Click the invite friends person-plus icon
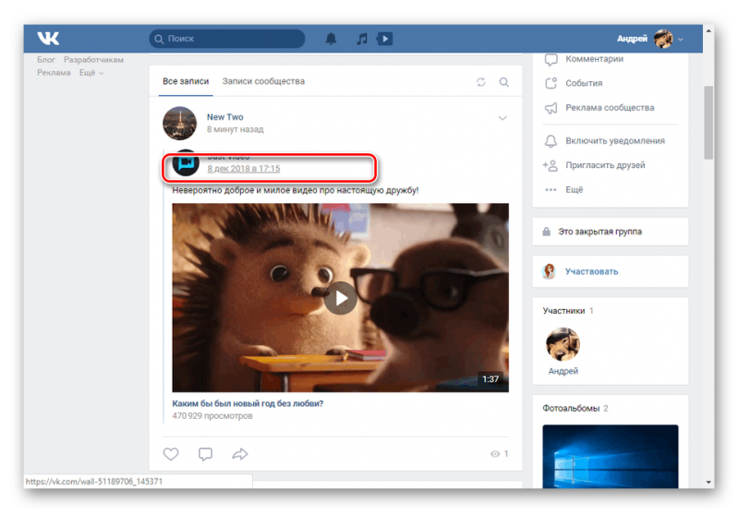The image size is (739, 513). pyautogui.click(x=550, y=165)
